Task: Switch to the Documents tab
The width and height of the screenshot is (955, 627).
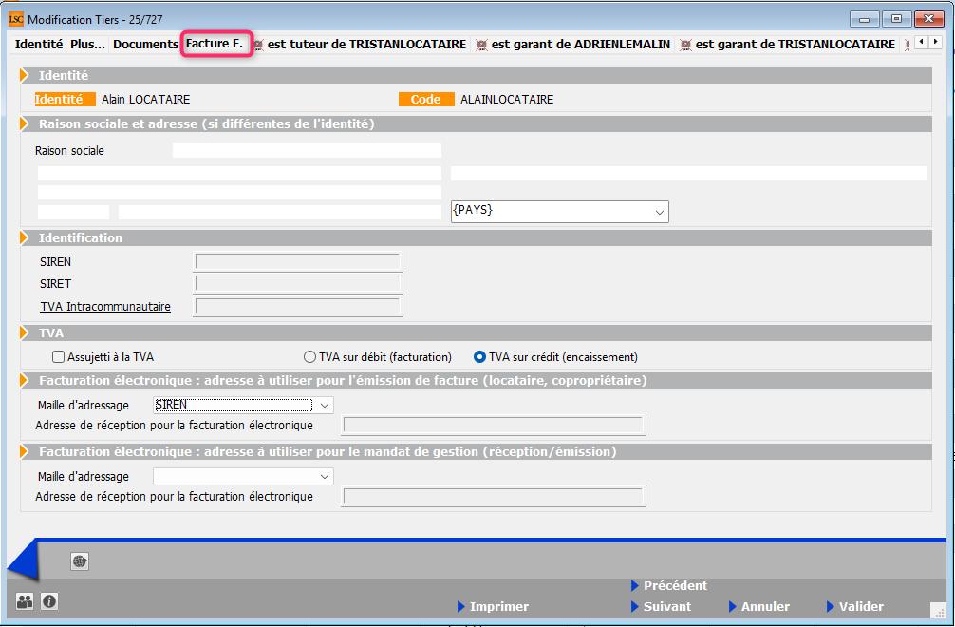Action: [x=145, y=45]
